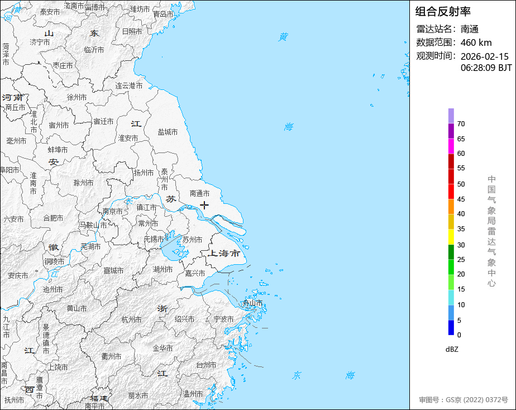Click the 苏州市 city label

point(192,240)
